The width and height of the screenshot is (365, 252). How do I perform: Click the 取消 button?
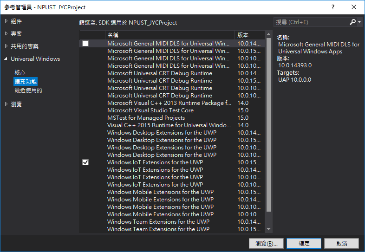(x=341, y=243)
